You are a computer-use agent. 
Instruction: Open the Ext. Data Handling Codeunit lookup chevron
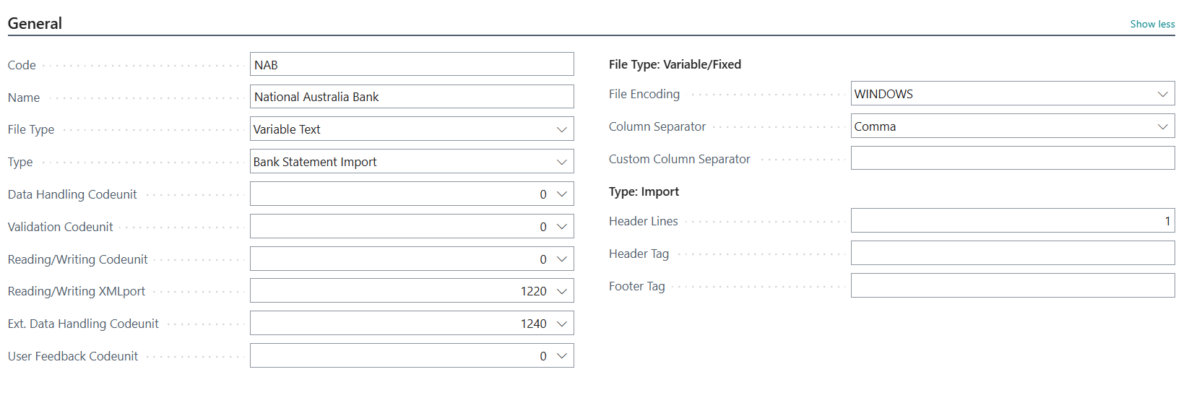click(x=562, y=324)
